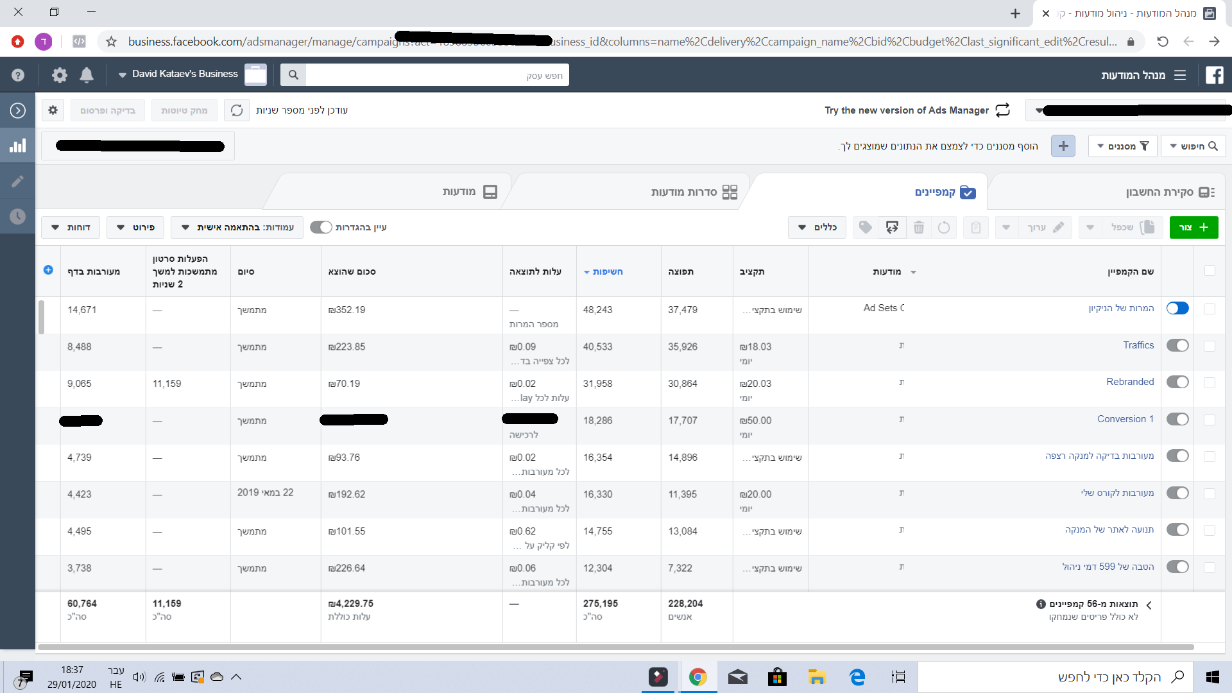Open the help question mark icon
This screenshot has height=693, width=1232.
click(x=18, y=75)
